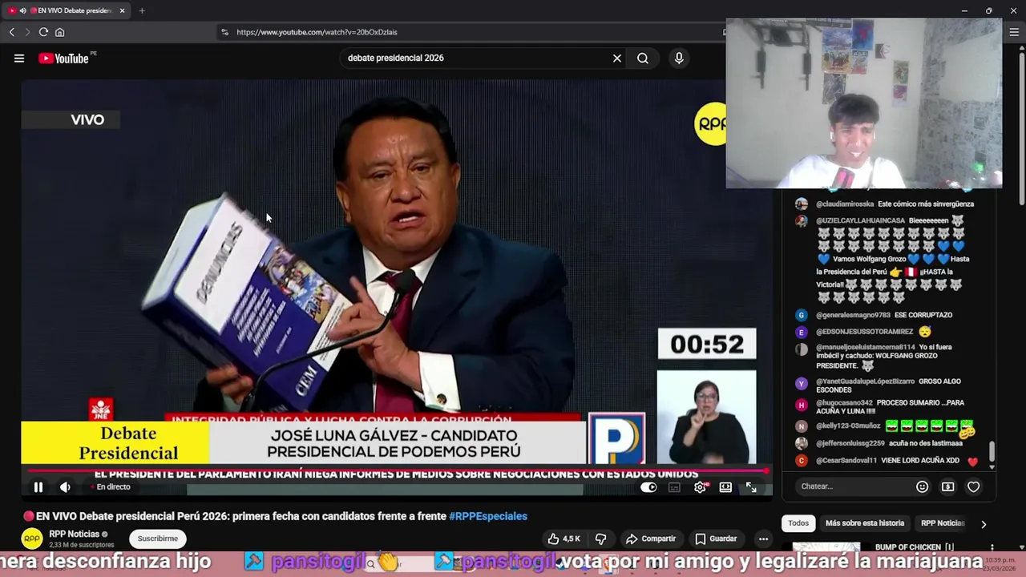This screenshot has height=577, width=1026.
Task: Click the 'En directo' live indicator
Action: pos(111,486)
